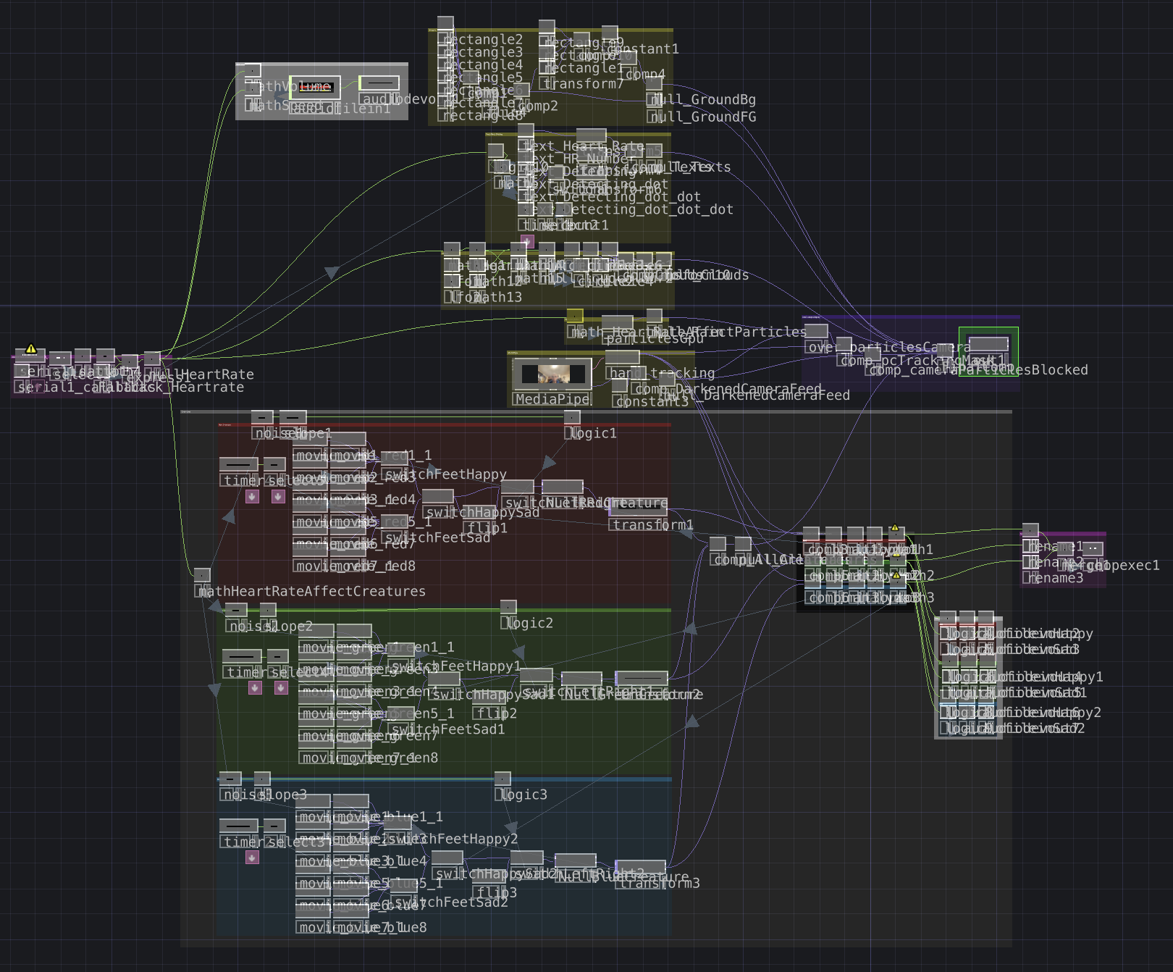Image resolution: width=1173 pixels, height=972 pixels.
Task: Select the logic1 node tile
Action: 572,417
